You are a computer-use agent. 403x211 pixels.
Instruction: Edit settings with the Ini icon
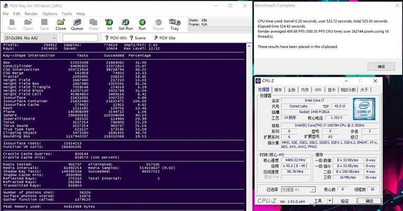[x=110, y=25]
